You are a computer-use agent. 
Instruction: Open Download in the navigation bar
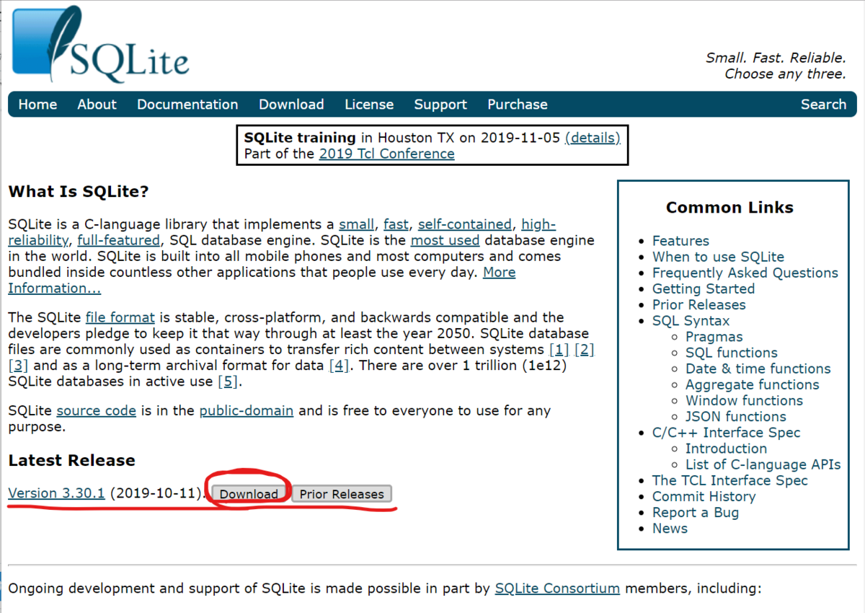pos(291,105)
